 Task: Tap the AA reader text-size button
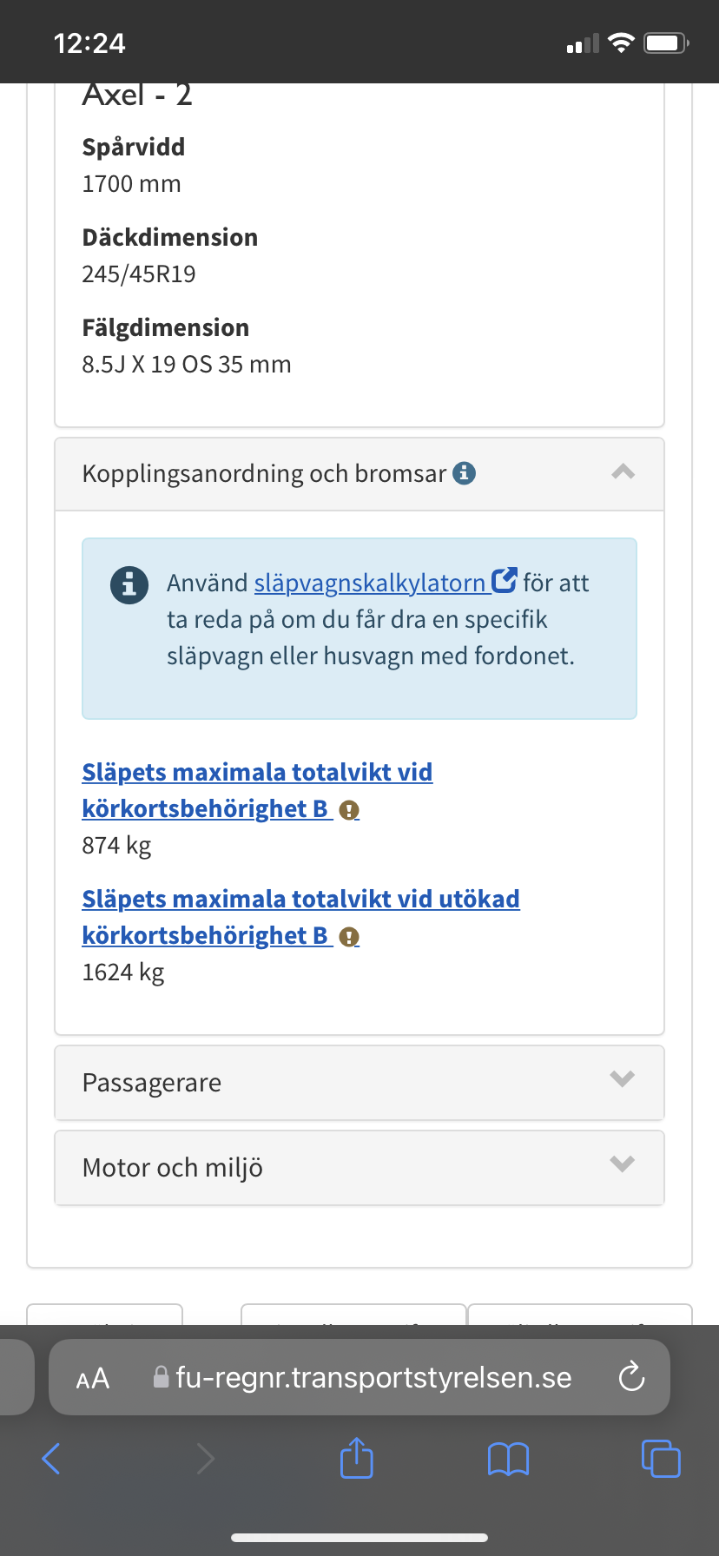[x=93, y=1378]
